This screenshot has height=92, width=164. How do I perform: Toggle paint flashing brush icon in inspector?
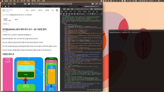click(97, 14)
